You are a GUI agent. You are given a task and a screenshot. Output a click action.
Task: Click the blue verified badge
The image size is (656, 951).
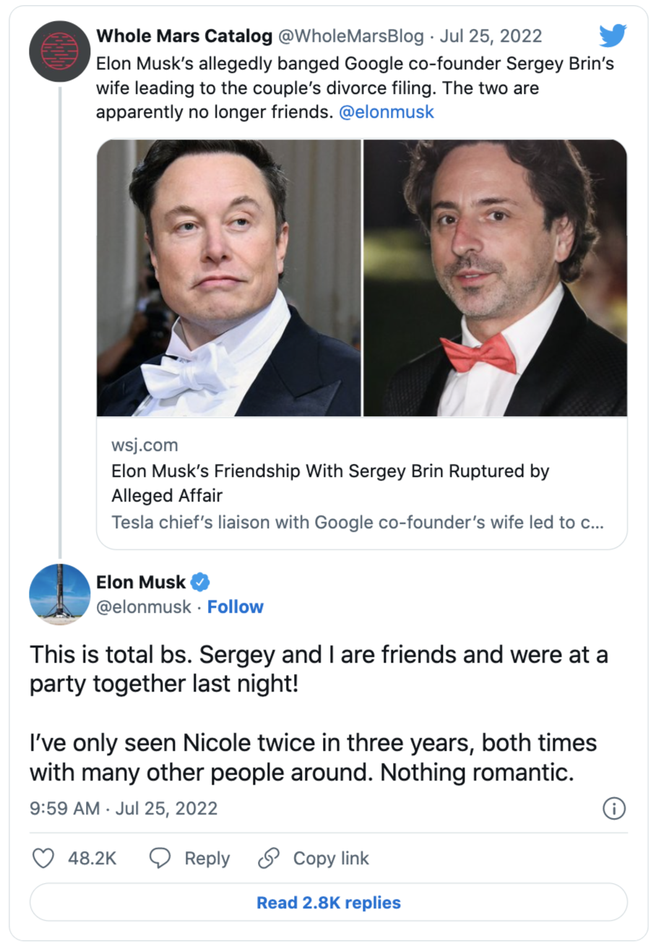tap(200, 582)
